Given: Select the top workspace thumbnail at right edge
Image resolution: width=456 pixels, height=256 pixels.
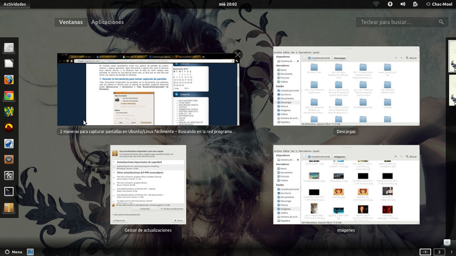Looking at the screenshot, I should 452,56.
